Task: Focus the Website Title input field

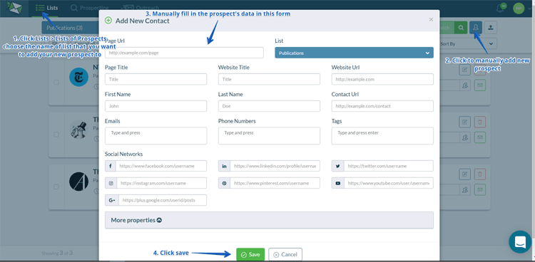Action: pyautogui.click(x=269, y=79)
